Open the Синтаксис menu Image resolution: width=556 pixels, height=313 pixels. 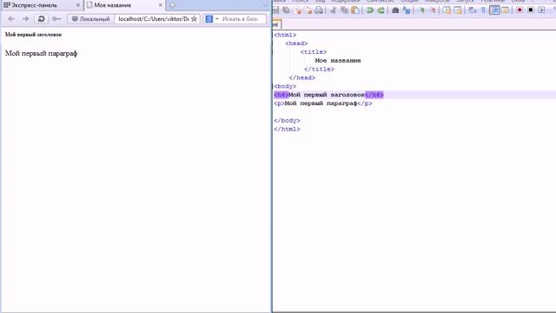[381, 2]
